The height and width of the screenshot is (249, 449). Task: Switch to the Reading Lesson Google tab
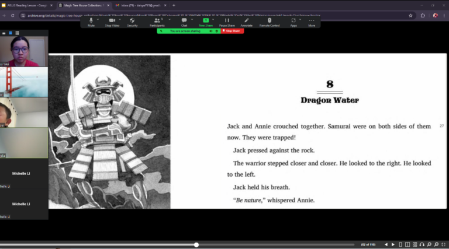27,5
